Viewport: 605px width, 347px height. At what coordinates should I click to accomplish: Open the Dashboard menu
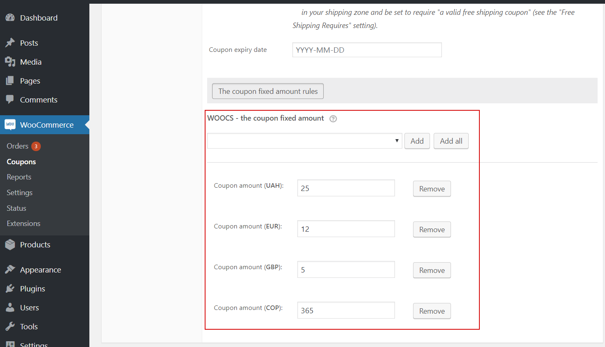coord(44,18)
